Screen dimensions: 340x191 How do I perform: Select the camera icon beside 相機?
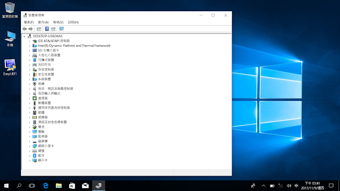[35, 84]
